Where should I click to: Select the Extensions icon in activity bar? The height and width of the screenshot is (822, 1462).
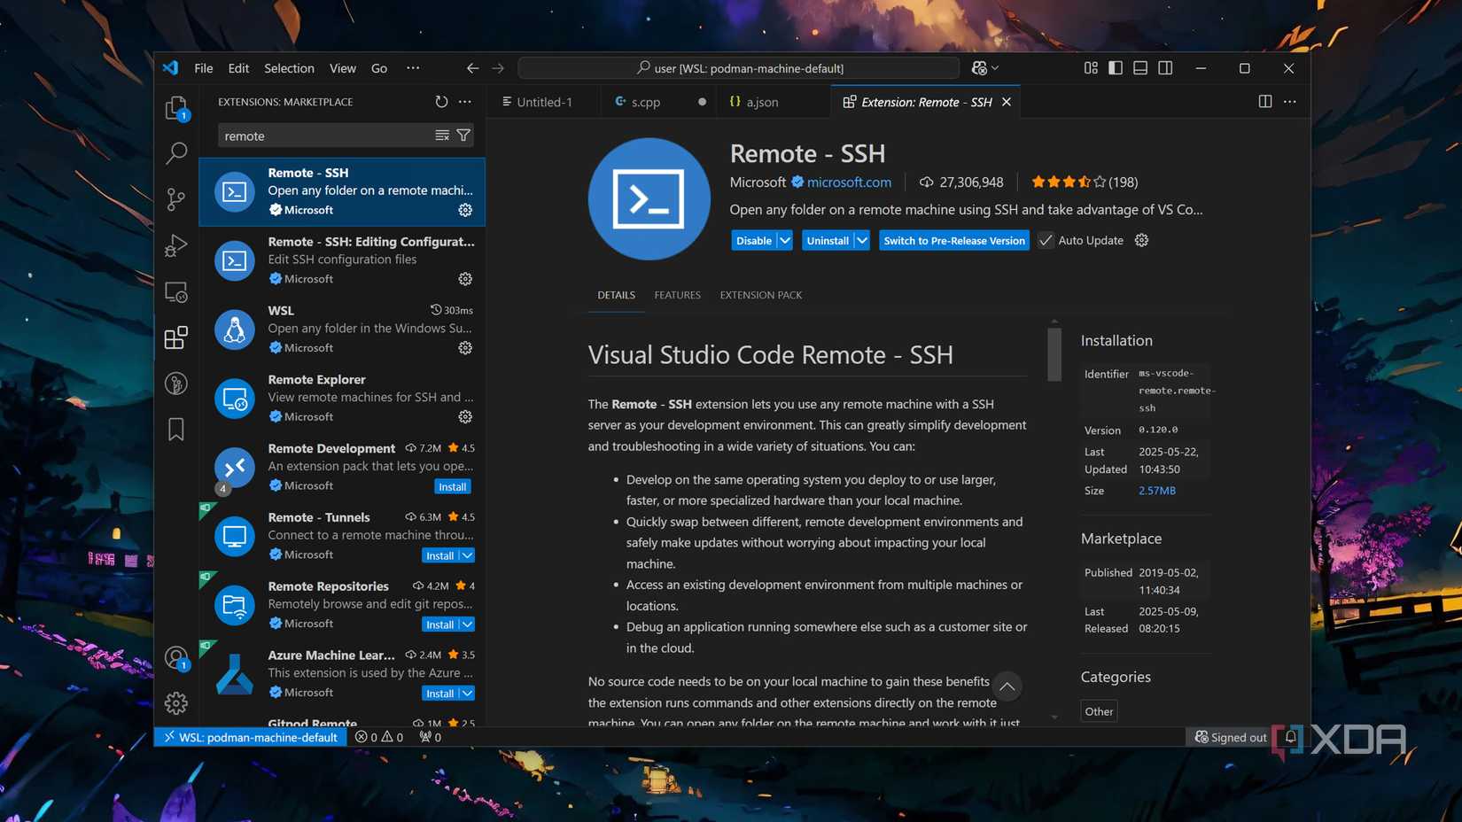(x=175, y=337)
